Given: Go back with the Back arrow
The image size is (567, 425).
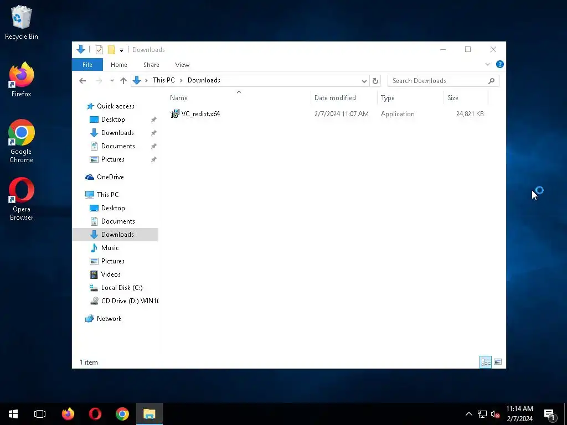Looking at the screenshot, I should [x=83, y=81].
